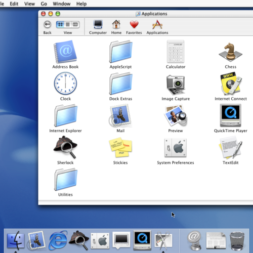This screenshot has height=253, width=253.
Task: Click the scissors Grab icon in Dock
Action: point(163,240)
